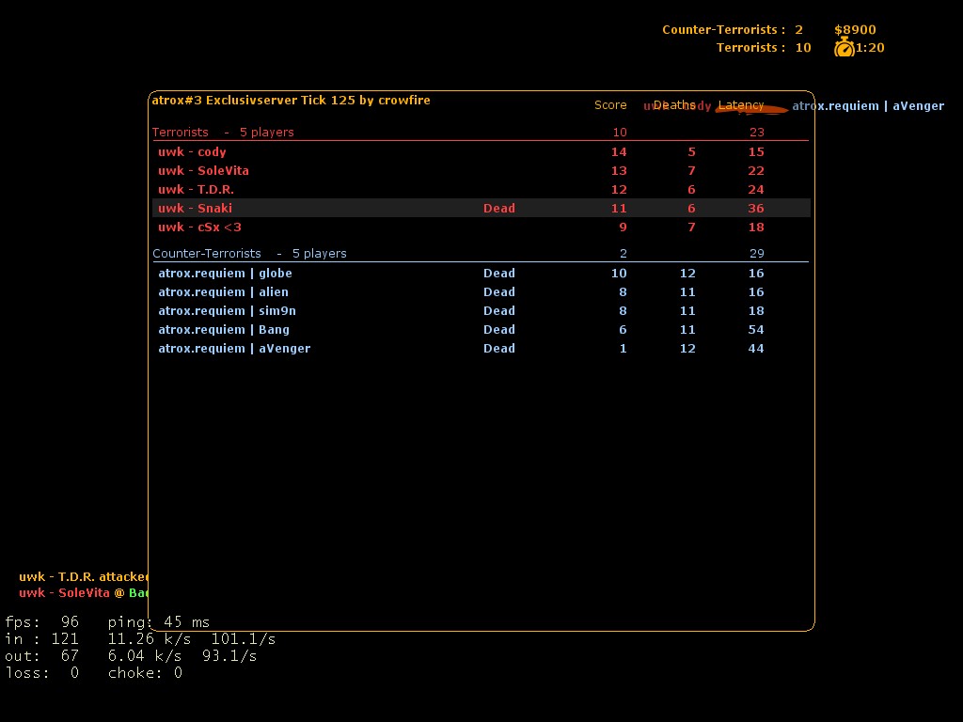The width and height of the screenshot is (963, 722).
Task: Select player atrox.requiem | Bang
Action: pyautogui.click(x=223, y=330)
